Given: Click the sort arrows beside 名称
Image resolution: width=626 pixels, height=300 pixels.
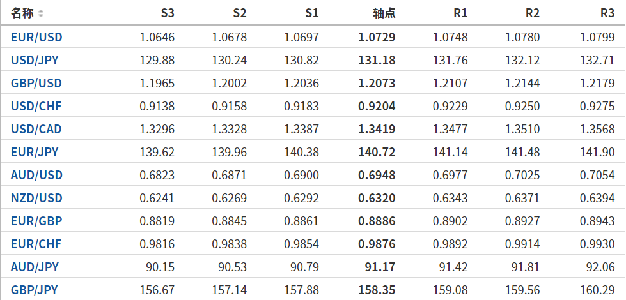Looking at the screenshot, I should (41, 13).
